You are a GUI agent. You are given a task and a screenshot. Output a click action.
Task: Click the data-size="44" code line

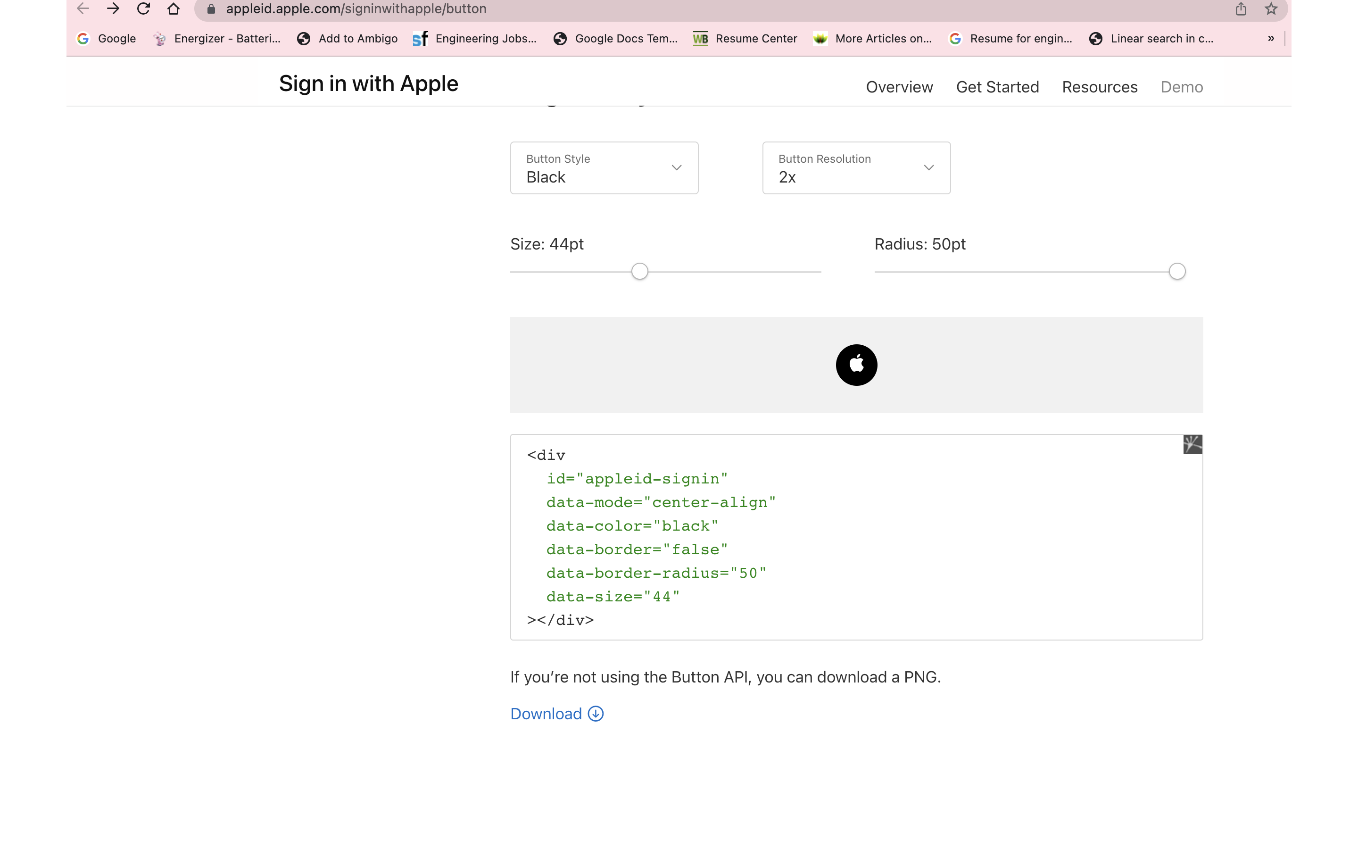click(613, 597)
